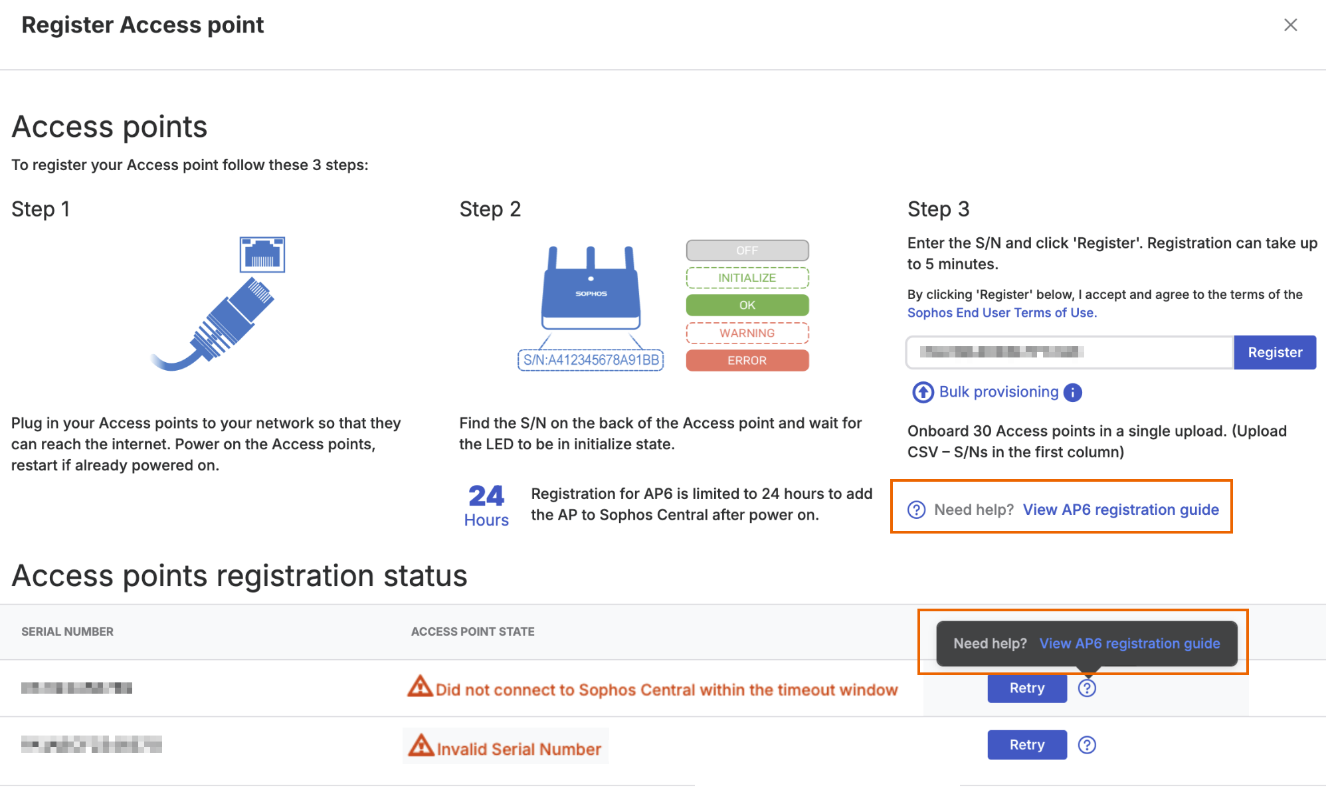
Task: Click the 'Need help?' text under Step 3
Action: [974, 510]
